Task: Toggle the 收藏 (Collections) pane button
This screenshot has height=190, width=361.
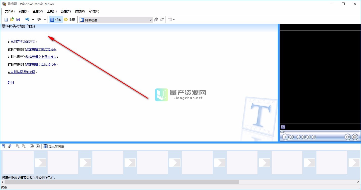Action: [70, 20]
